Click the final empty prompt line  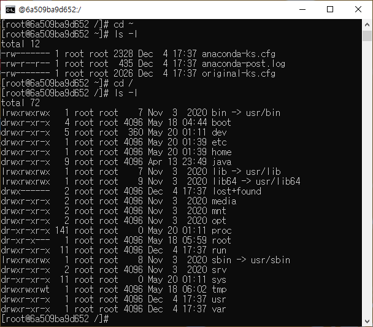point(55,319)
